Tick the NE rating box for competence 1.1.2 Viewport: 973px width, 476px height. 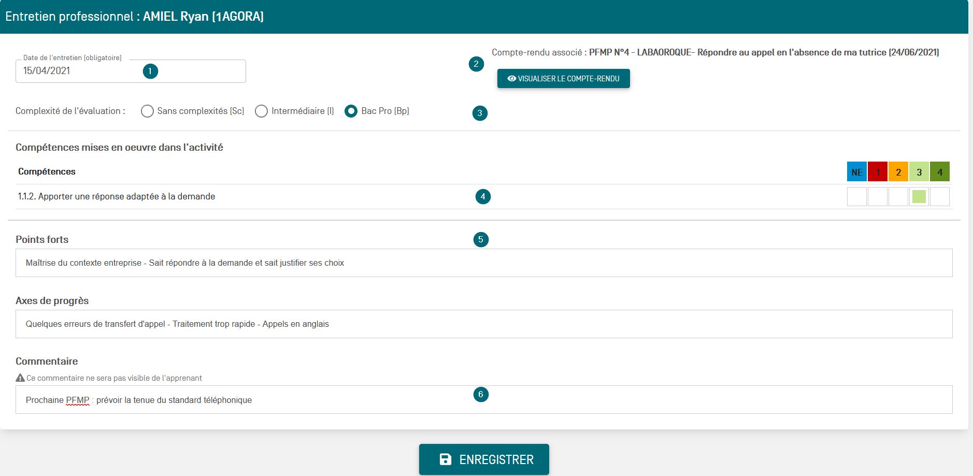tap(857, 197)
